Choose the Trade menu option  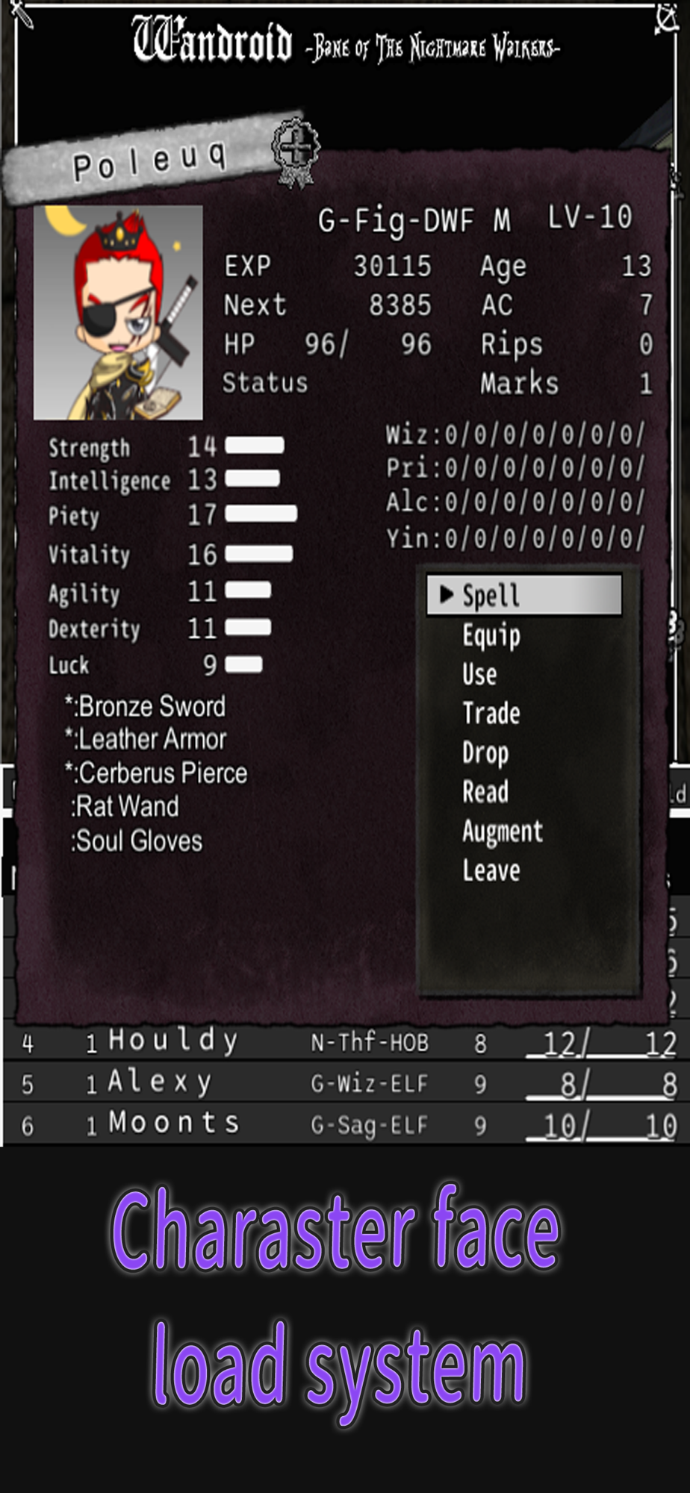(x=491, y=713)
